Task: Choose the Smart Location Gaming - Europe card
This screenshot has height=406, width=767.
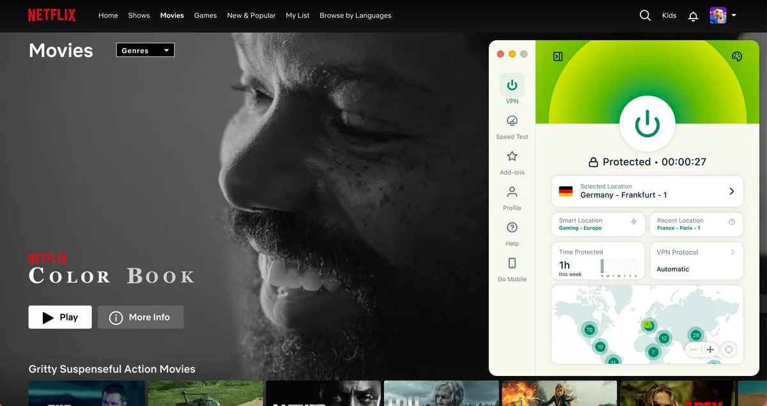Action: pyautogui.click(x=599, y=224)
